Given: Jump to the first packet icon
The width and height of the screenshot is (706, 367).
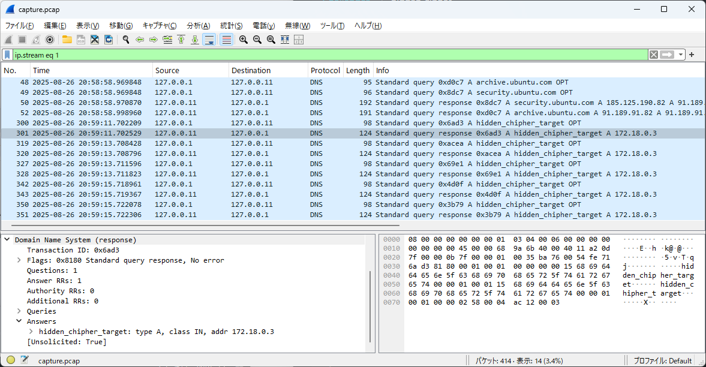Looking at the screenshot, I should pyautogui.click(x=181, y=40).
